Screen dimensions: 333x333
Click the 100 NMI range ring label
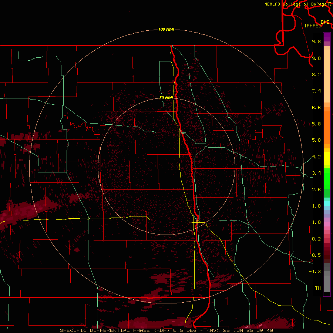tap(166, 29)
